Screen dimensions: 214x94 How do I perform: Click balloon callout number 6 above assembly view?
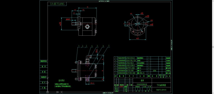(x=103, y=46)
